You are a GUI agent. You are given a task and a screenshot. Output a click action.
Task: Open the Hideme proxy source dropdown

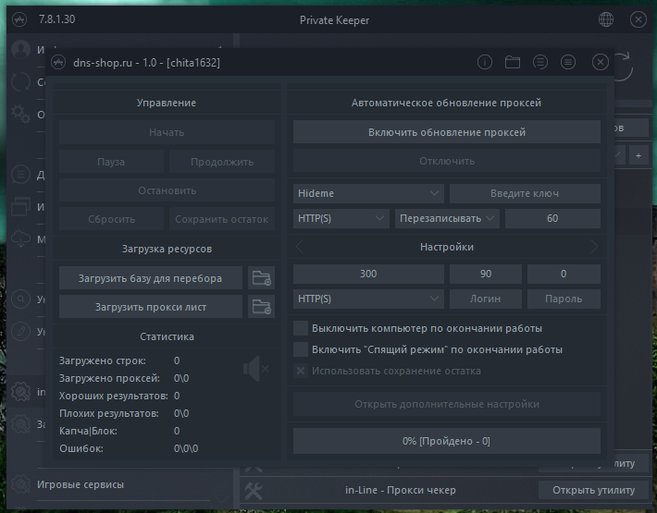point(368,193)
